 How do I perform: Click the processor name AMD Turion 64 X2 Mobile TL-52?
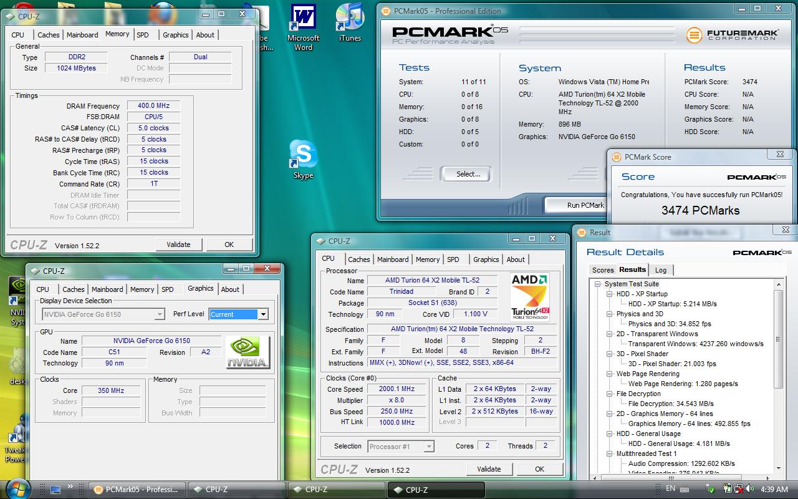click(432, 280)
